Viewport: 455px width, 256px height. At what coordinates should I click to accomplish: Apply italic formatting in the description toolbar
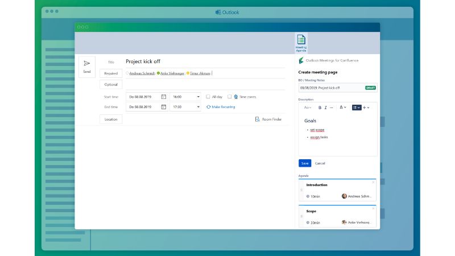tap(326, 107)
